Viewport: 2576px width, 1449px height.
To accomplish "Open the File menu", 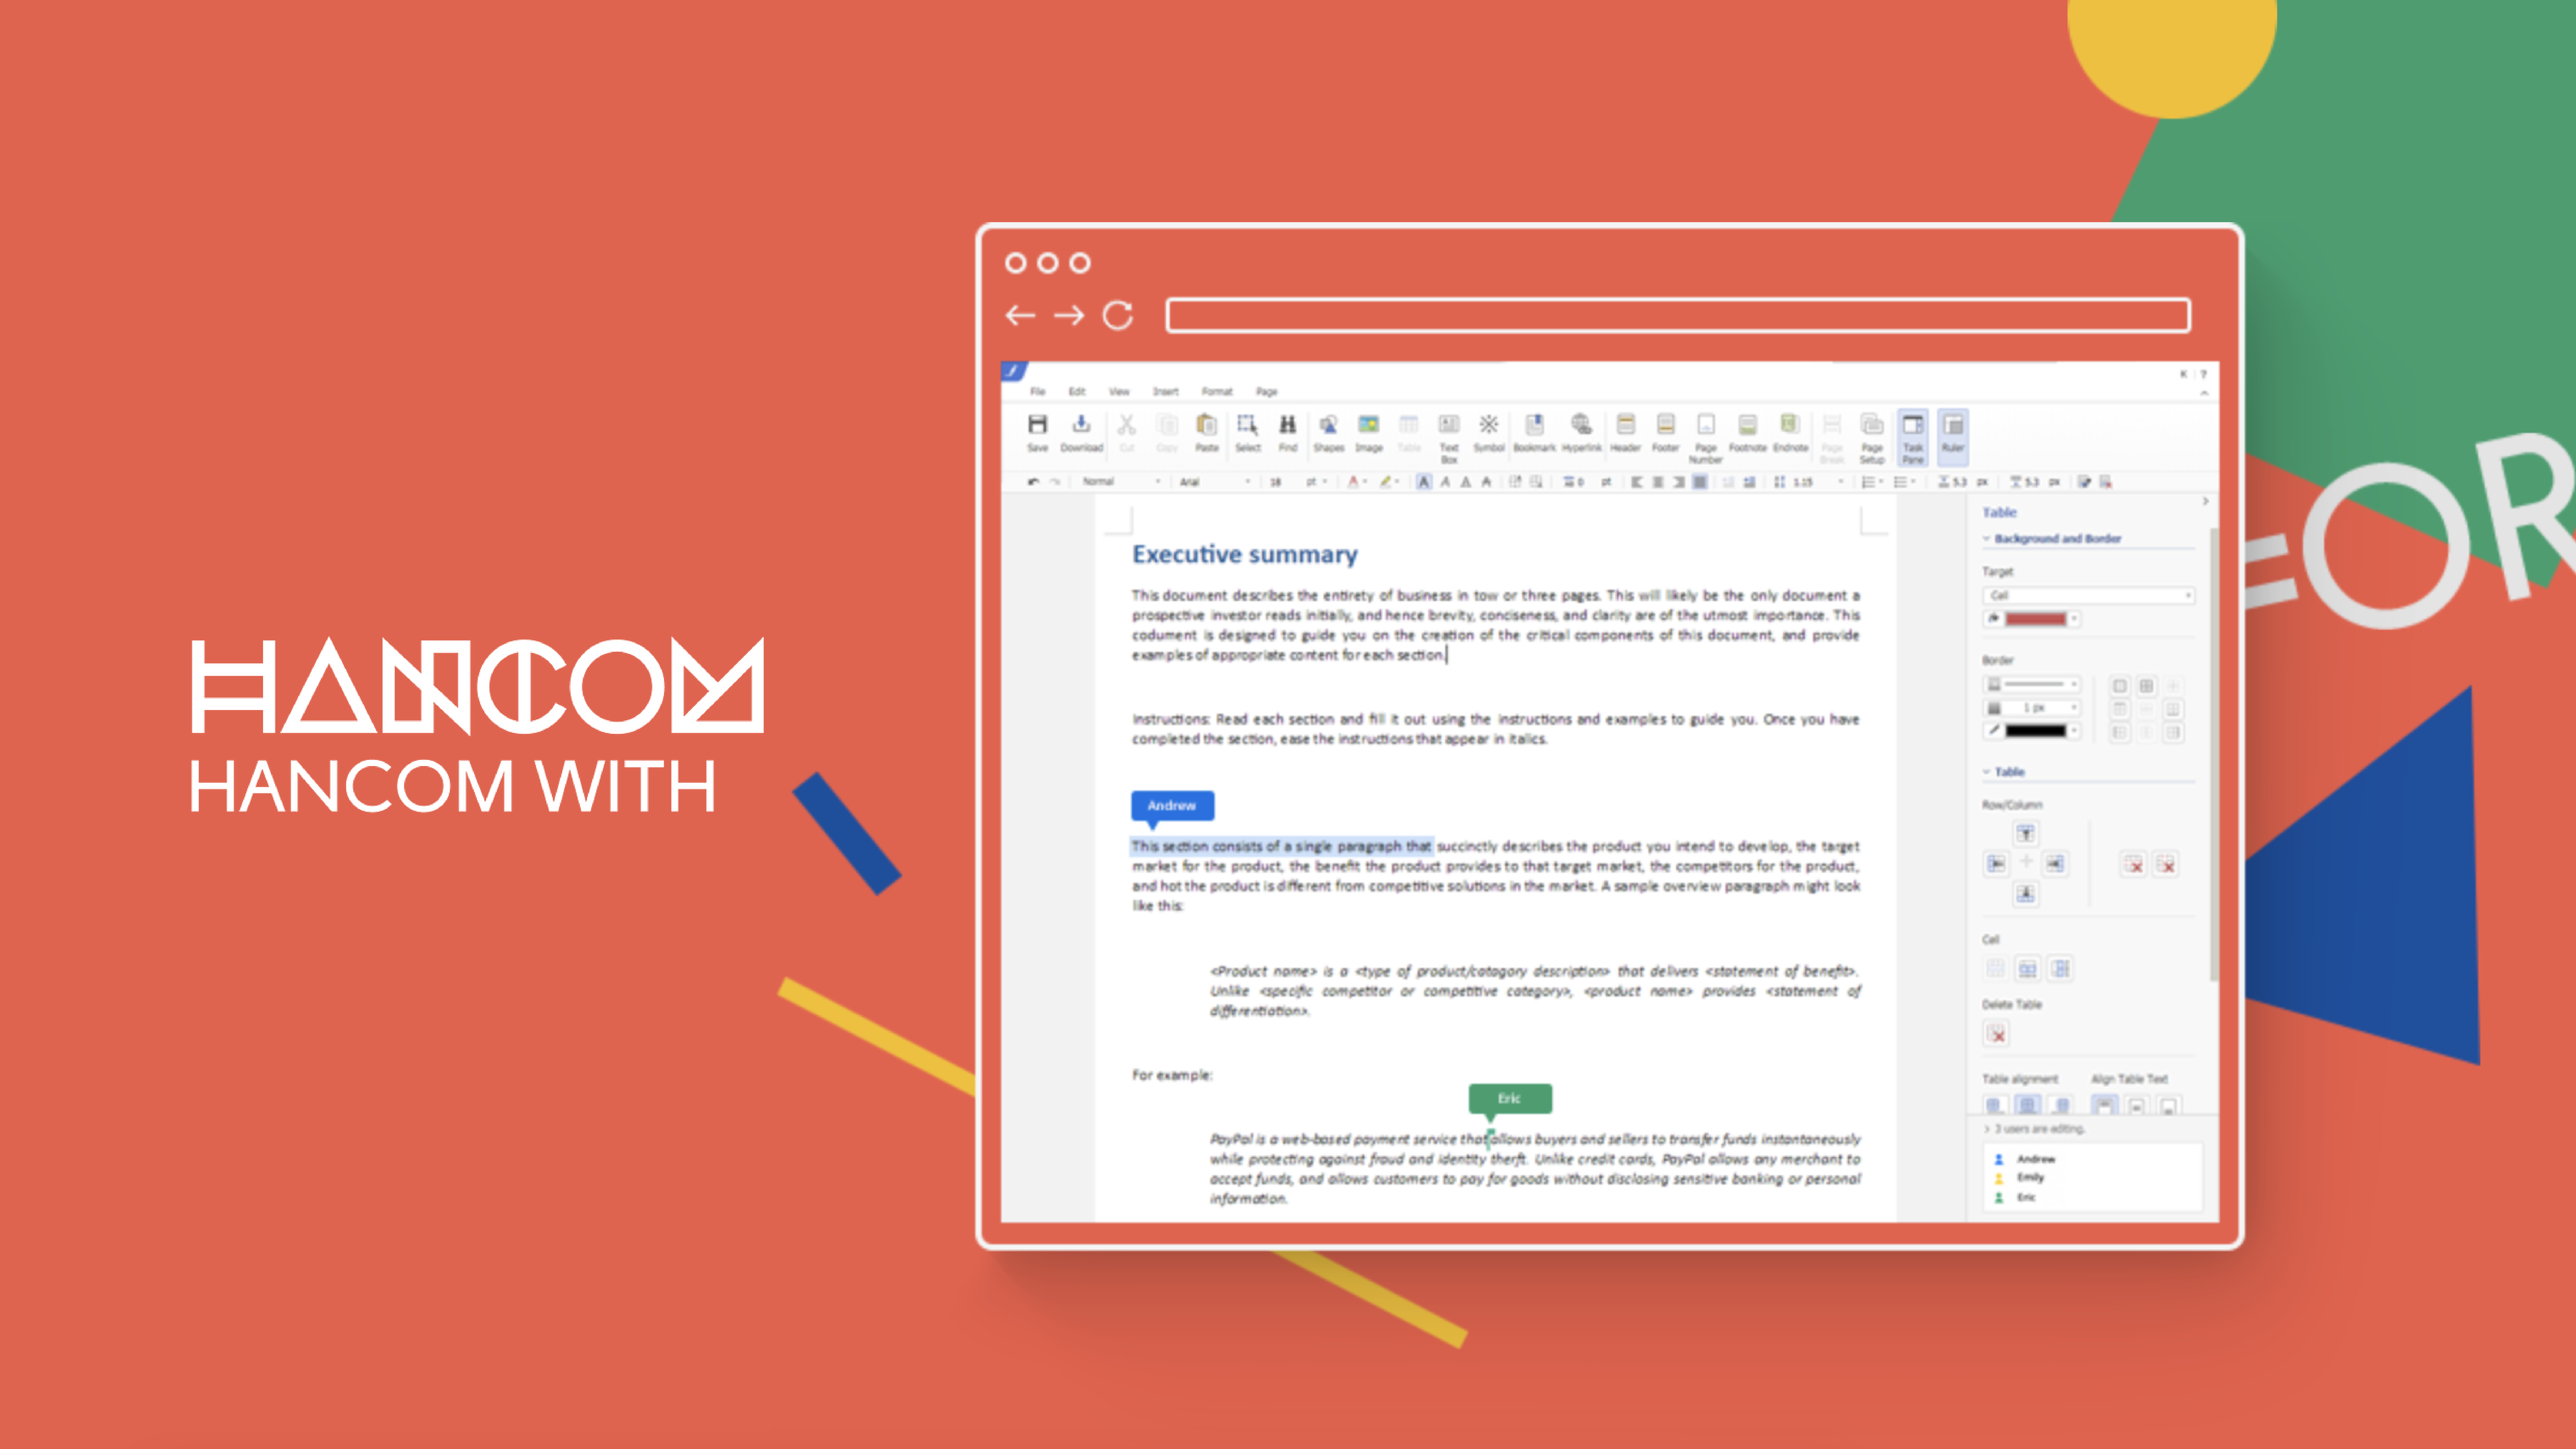I will pos(1038,392).
